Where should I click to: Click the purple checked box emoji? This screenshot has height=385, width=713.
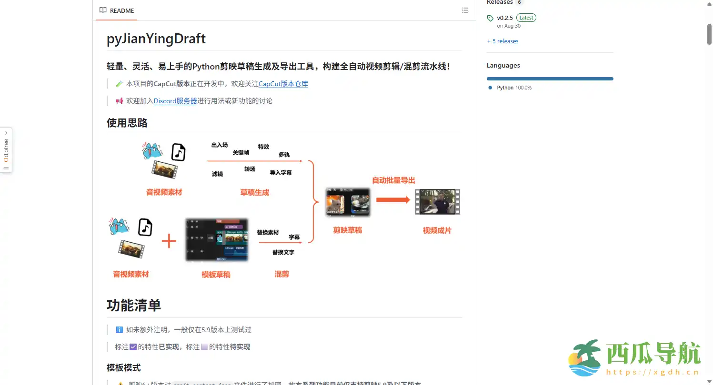click(133, 347)
